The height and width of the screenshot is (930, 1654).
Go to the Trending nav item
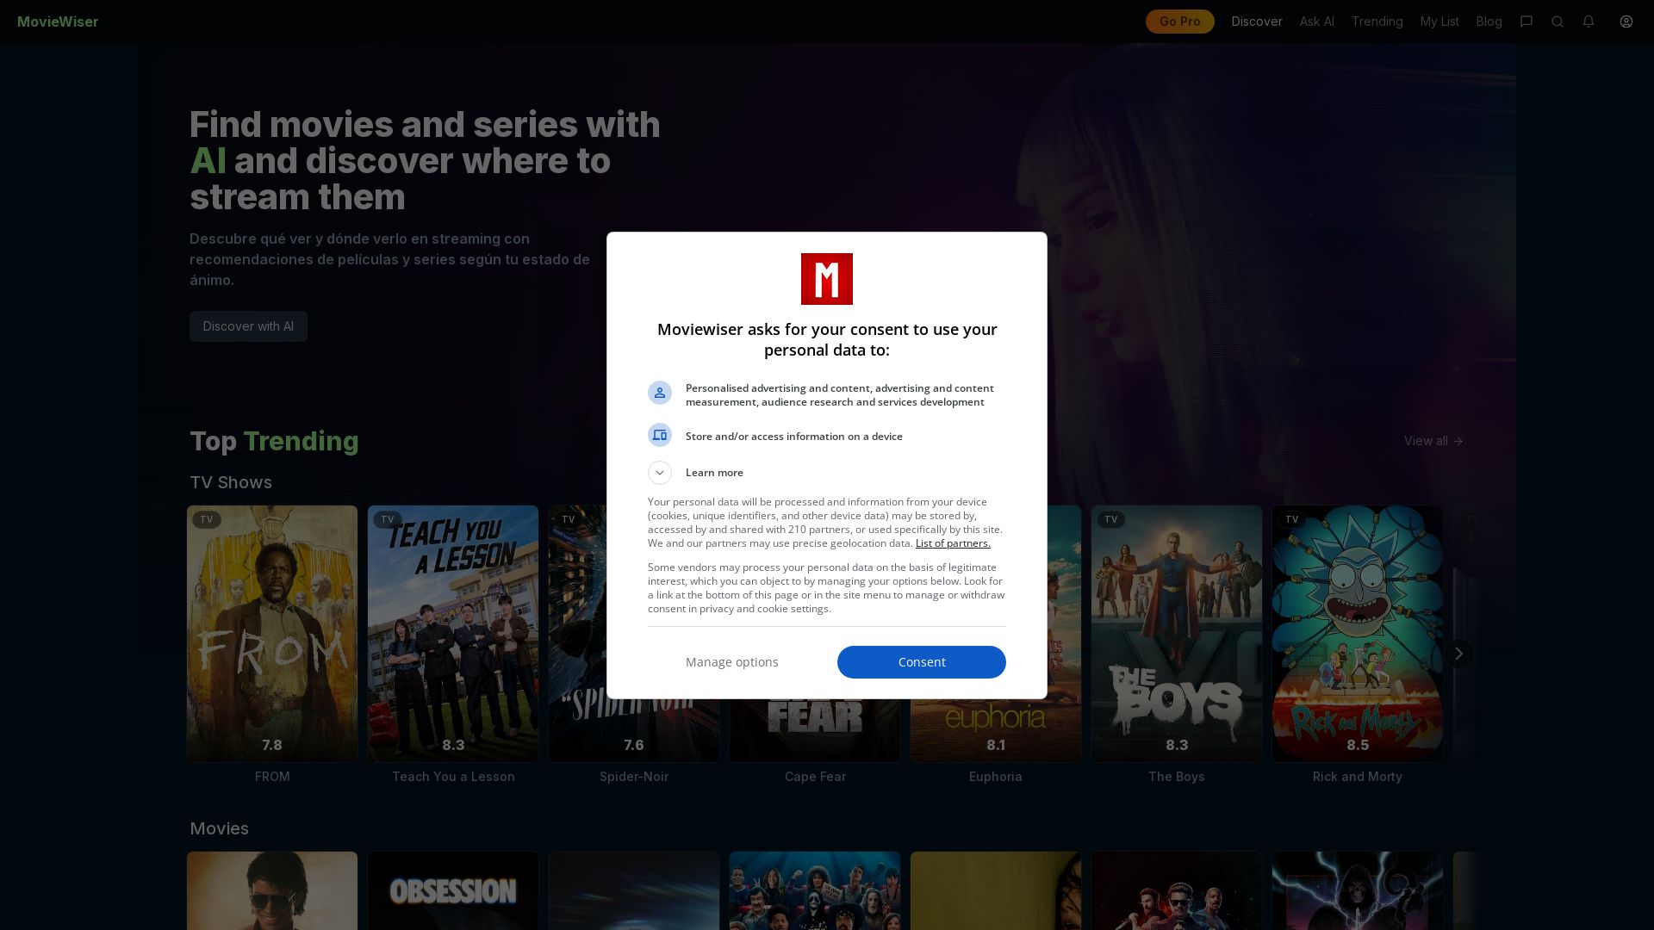pos(1377,22)
